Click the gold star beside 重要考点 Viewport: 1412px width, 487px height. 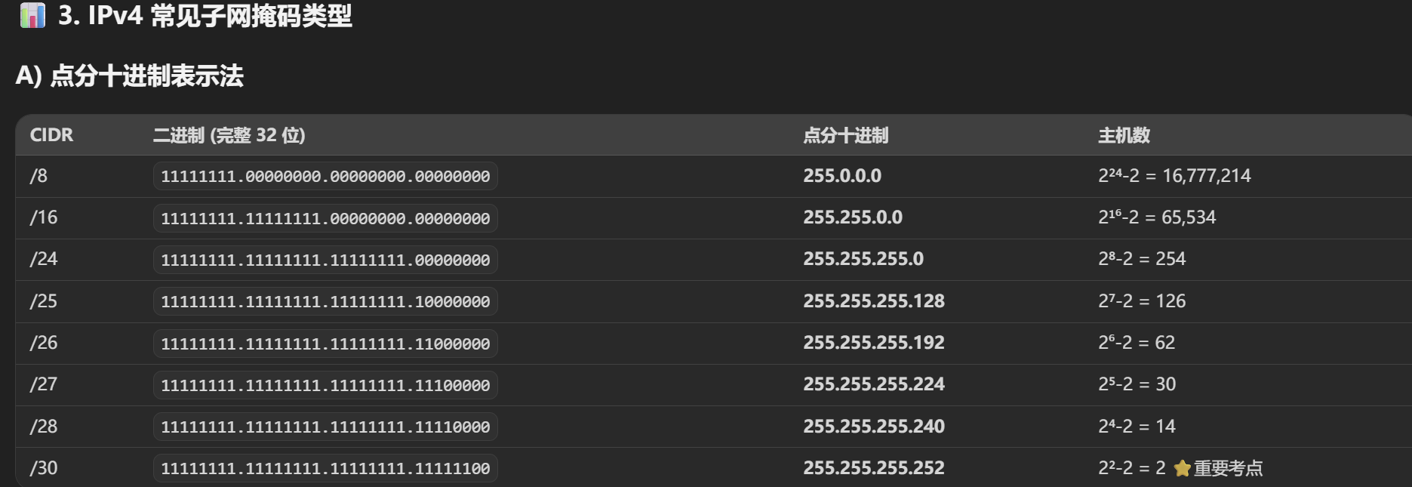click(1182, 469)
